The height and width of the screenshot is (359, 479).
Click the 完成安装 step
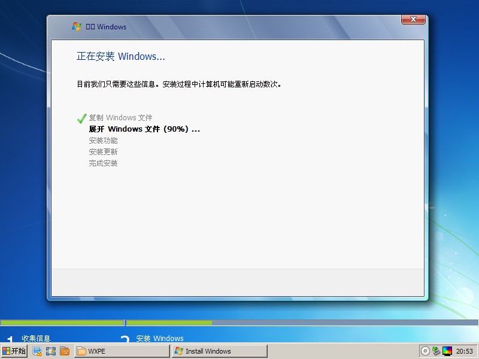tap(103, 163)
